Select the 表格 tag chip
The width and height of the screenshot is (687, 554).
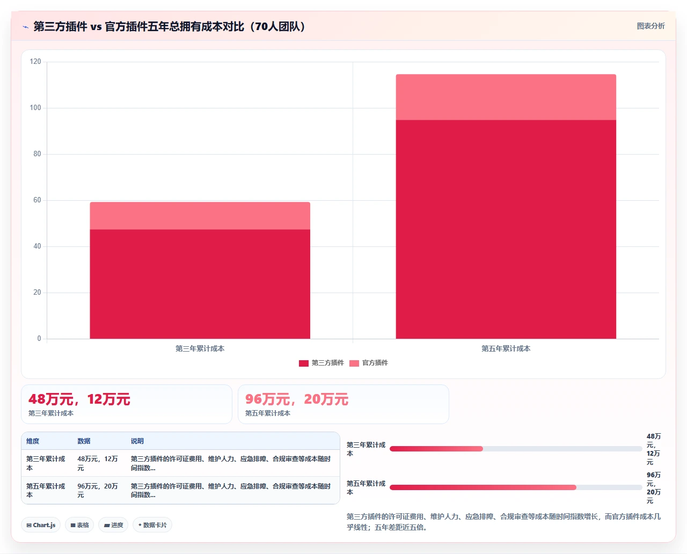(x=79, y=525)
